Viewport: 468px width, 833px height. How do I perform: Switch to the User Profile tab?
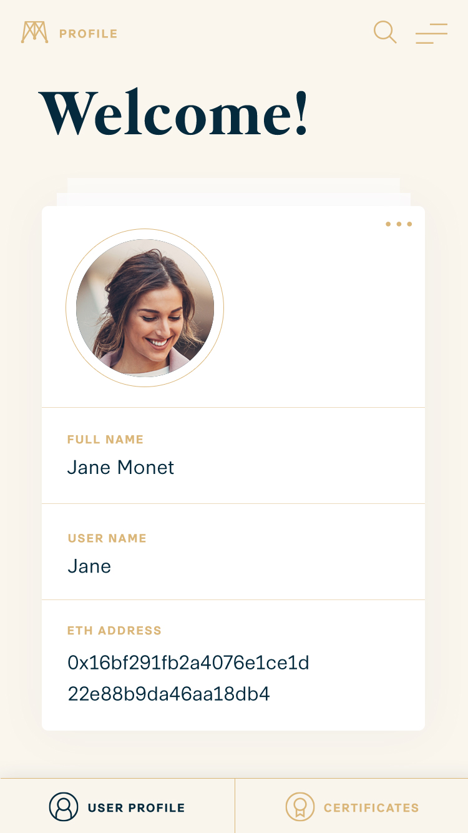[x=136, y=807]
